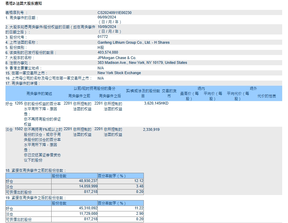Click label 4. 上市法团的名称

point(22,42)
